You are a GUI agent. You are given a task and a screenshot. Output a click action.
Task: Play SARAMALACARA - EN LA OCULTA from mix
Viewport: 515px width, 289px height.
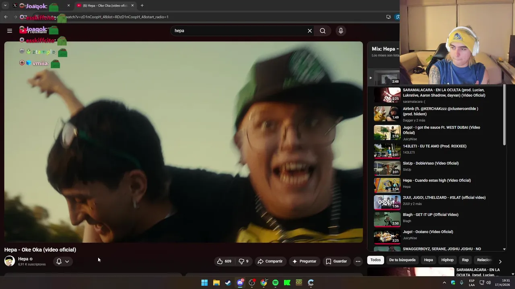(x=437, y=96)
